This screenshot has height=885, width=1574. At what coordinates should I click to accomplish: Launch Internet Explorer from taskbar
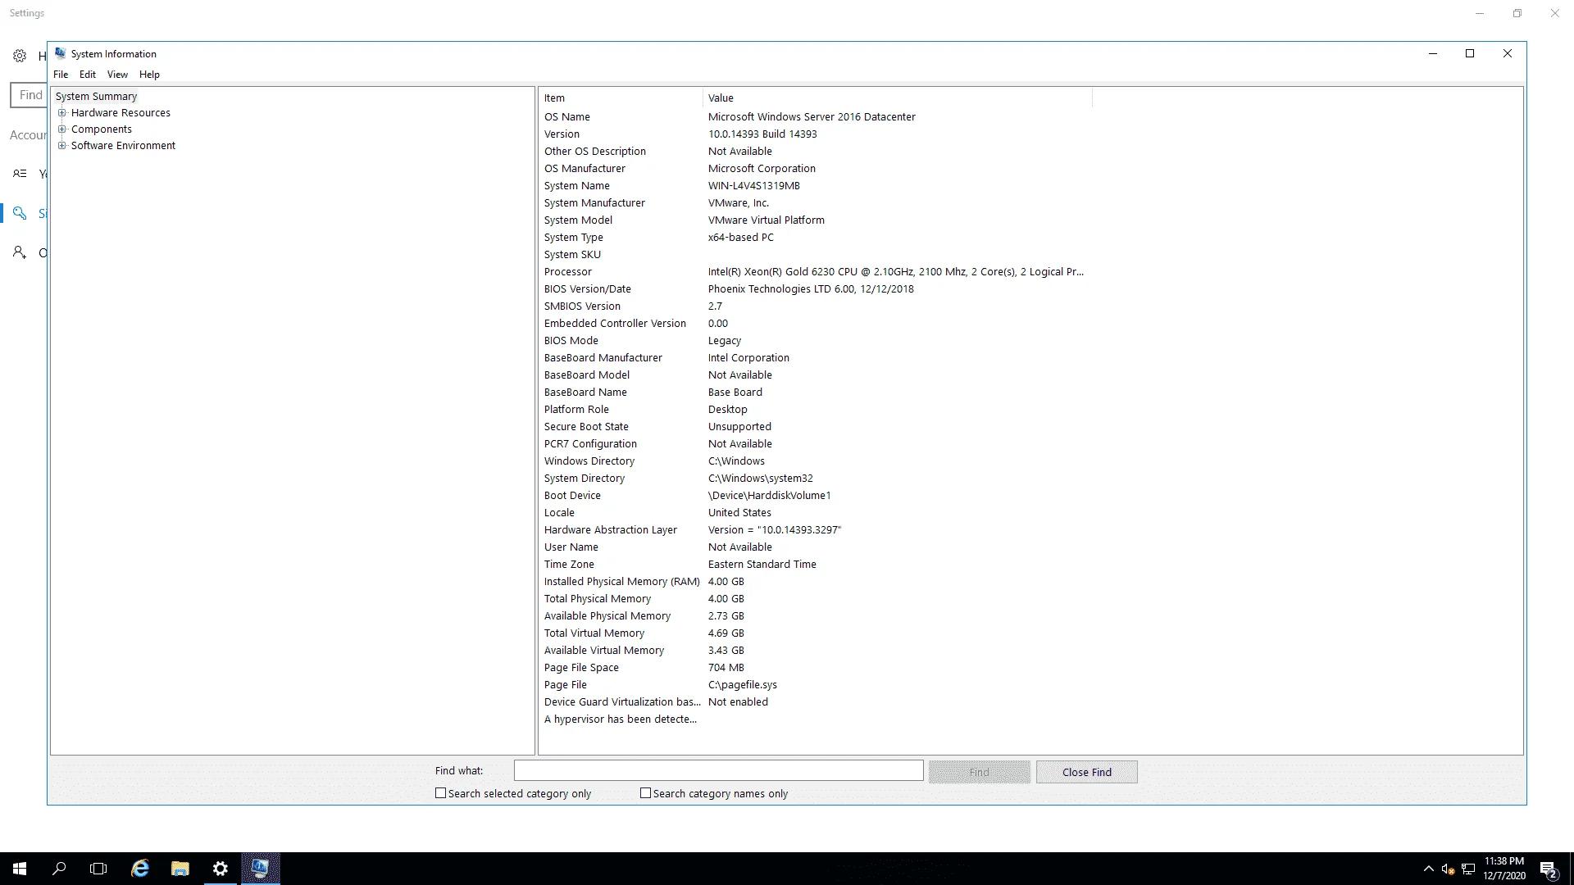tap(140, 869)
